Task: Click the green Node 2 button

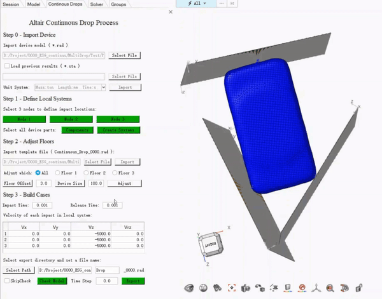Action: click(71, 119)
